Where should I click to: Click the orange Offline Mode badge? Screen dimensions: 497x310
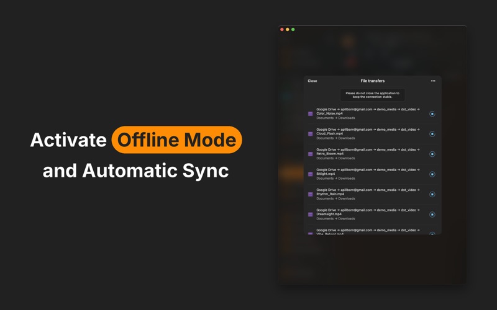pos(177,140)
